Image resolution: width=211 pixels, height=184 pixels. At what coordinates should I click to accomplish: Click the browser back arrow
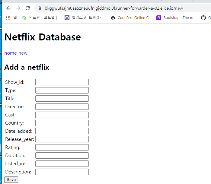coord(8,8)
